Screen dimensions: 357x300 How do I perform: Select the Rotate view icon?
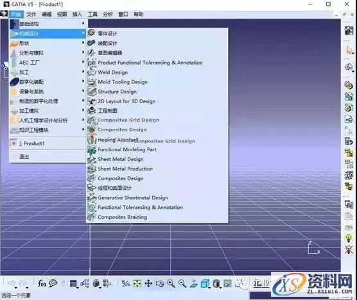pos(160,283)
